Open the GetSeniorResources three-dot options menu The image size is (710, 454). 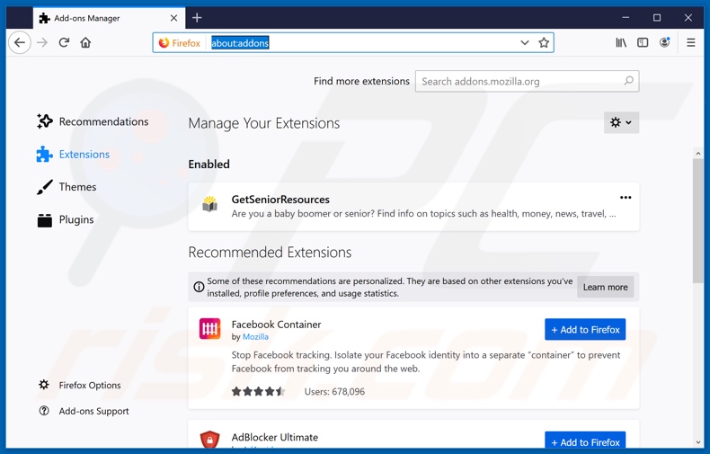point(626,198)
